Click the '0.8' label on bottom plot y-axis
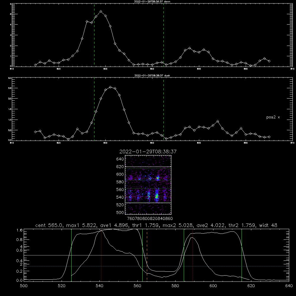 pos(20,240)
